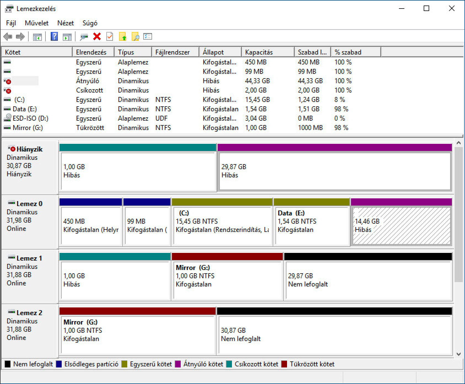Click the olive Egyszerű kötet legend swatch
The height and width of the screenshot is (384, 465).
pyautogui.click(x=125, y=364)
